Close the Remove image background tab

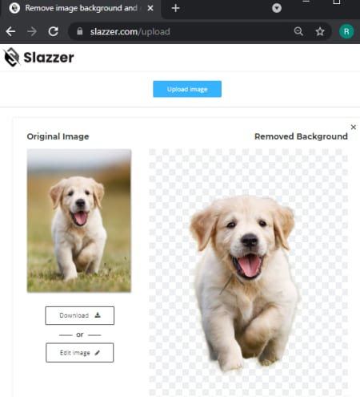click(150, 8)
